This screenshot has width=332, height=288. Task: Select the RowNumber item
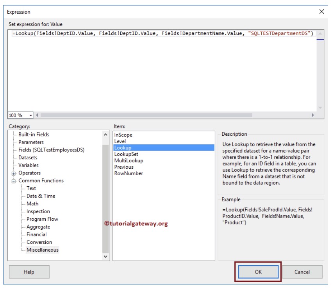(129, 173)
